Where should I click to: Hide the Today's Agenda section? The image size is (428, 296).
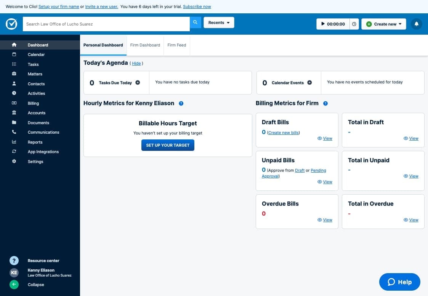click(136, 63)
